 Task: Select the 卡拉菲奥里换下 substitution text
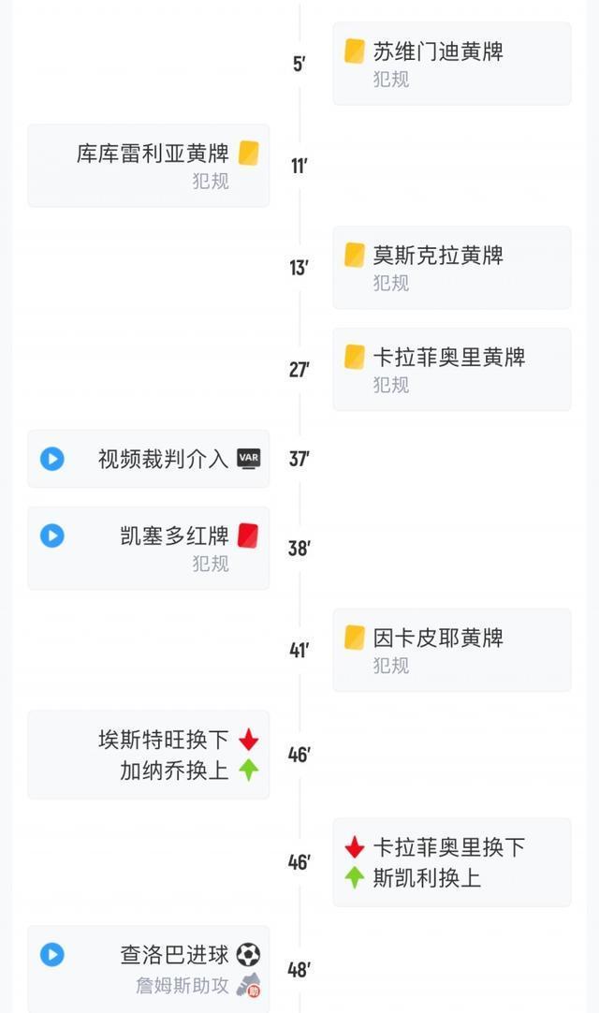click(x=449, y=847)
